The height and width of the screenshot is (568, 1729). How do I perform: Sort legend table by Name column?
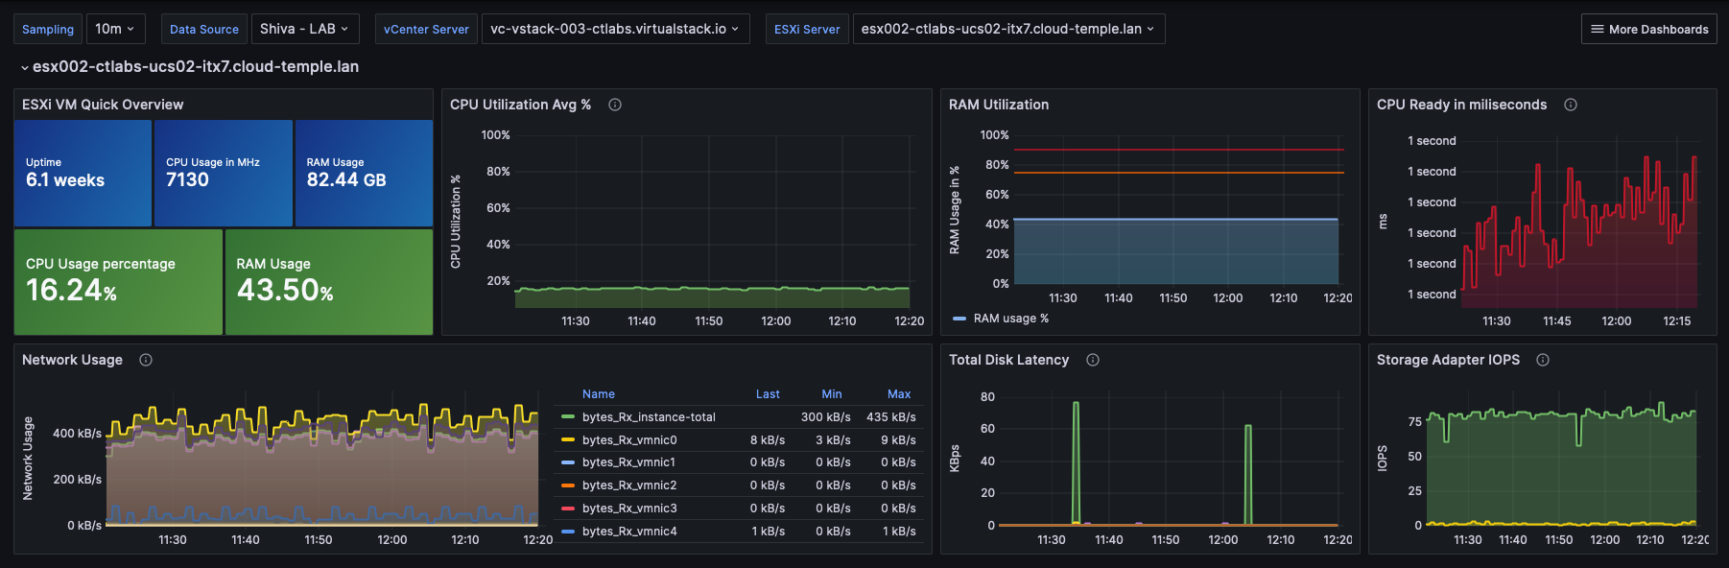[599, 394]
